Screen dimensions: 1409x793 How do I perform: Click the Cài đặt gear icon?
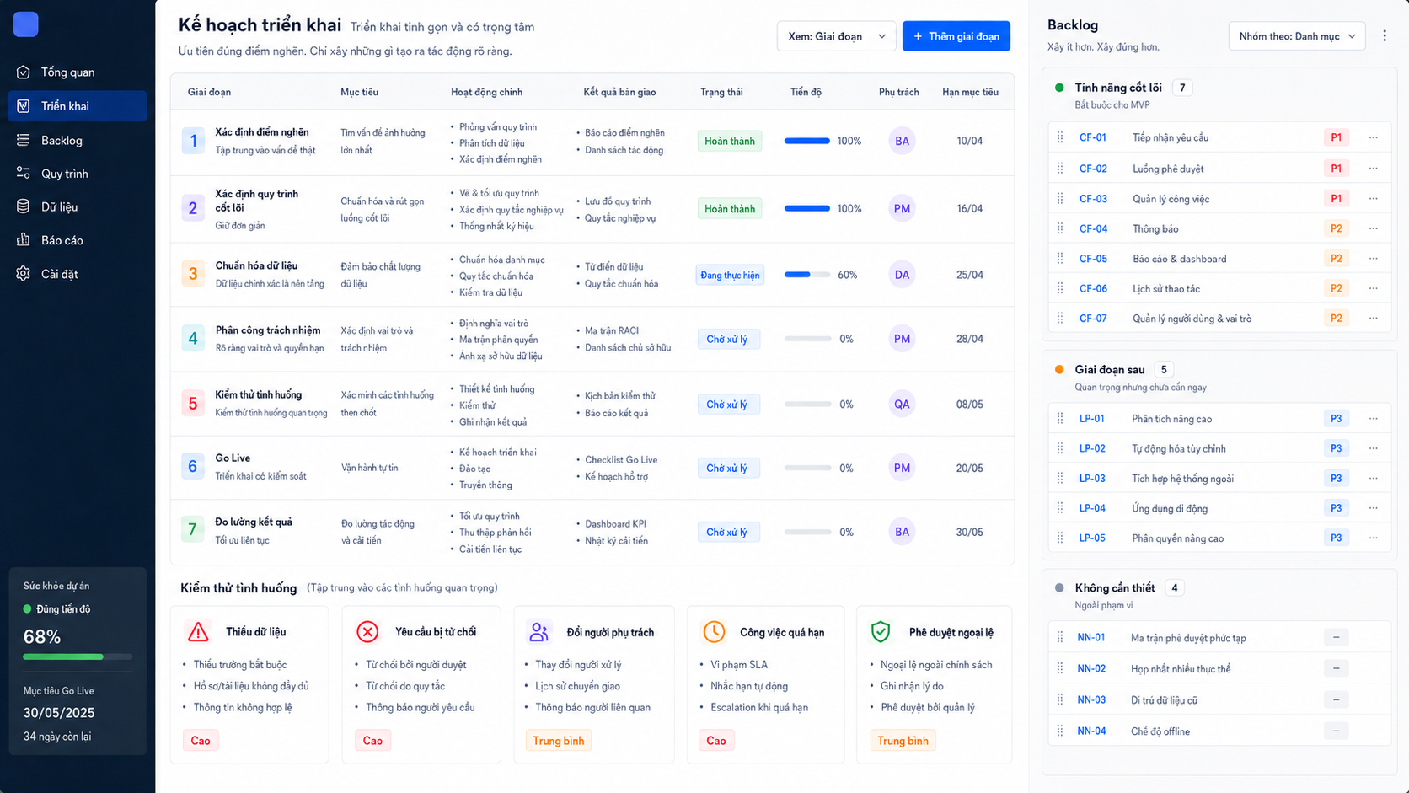click(24, 274)
